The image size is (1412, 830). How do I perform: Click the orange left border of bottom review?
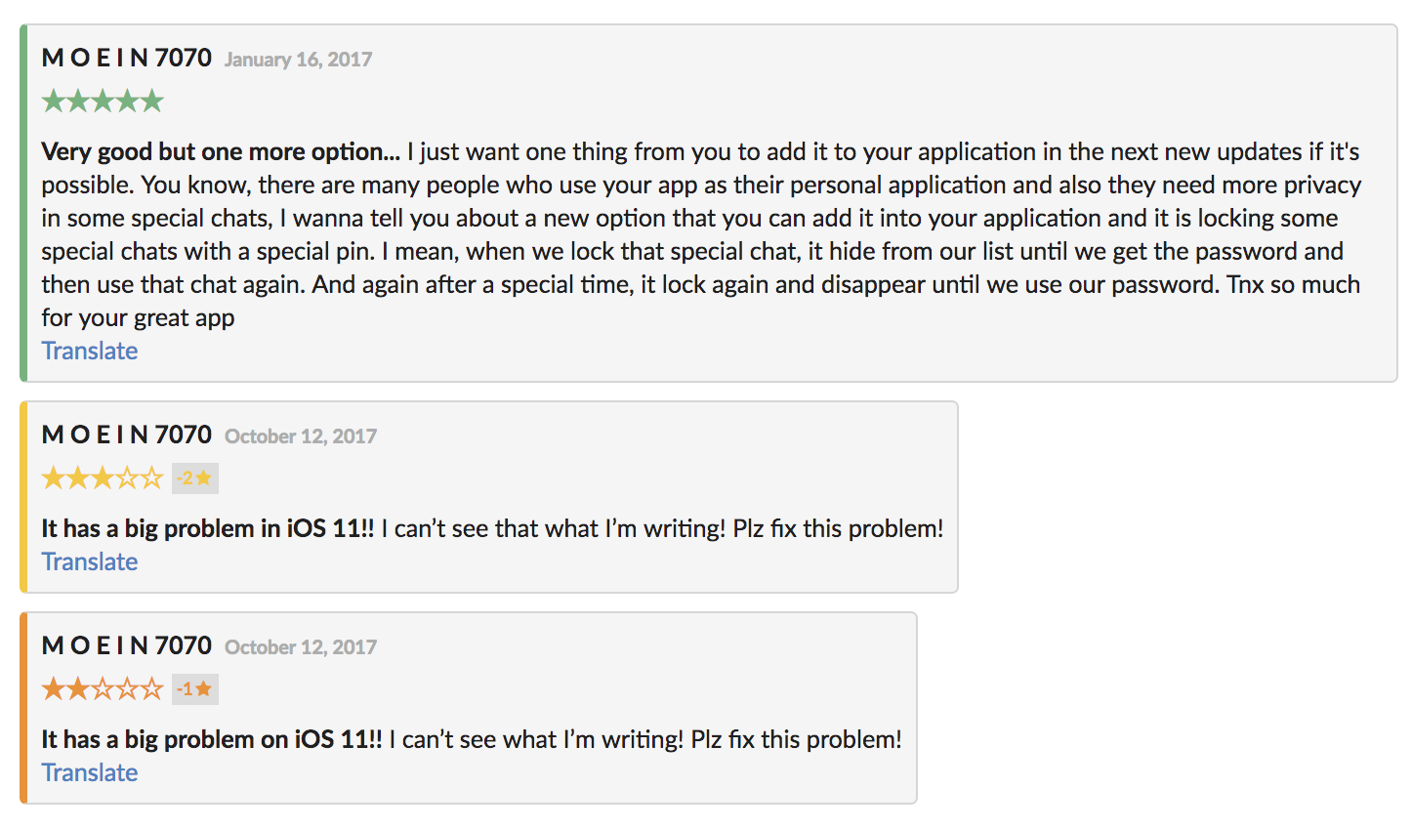coord(23,708)
